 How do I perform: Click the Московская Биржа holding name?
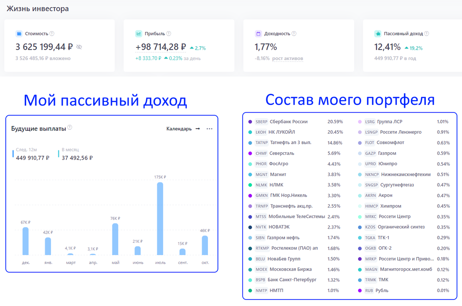pos(291,269)
